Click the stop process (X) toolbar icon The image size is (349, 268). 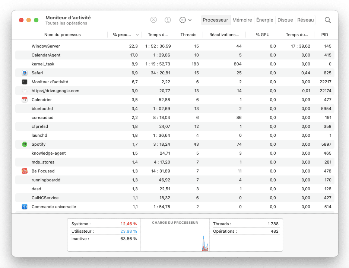153,20
